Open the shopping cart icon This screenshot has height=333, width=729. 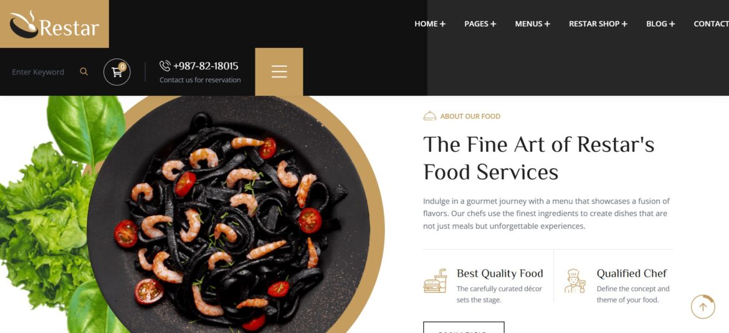pyautogui.click(x=117, y=72)
